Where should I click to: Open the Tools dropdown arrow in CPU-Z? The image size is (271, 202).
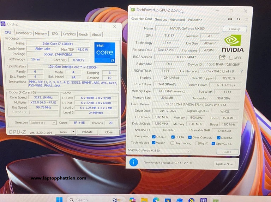pyautogui.click(x=73, y=132)
